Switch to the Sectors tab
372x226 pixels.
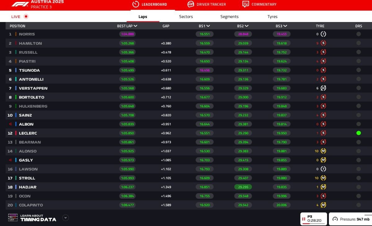[186, 17]
